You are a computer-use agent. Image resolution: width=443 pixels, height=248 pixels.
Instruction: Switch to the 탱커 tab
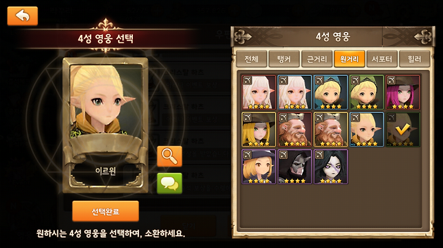[x=284, y=59]
